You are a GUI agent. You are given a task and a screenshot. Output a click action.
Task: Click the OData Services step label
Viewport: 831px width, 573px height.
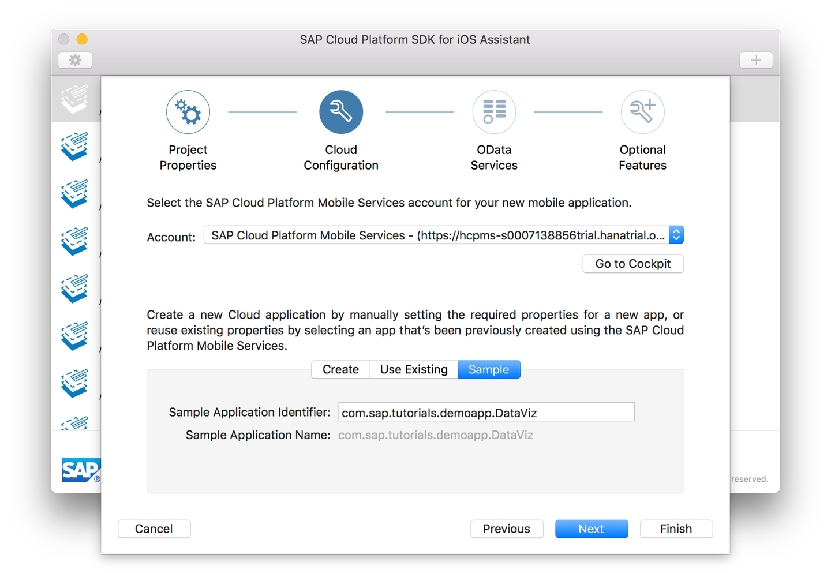pos(494,158)
